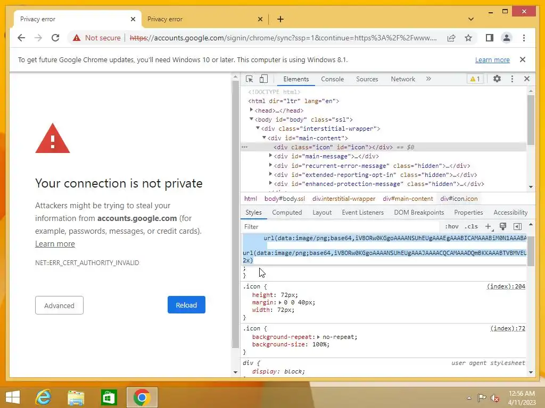This screenshot has width=545, height=408.
Task: Open the Layout tab
Action: 322,212
